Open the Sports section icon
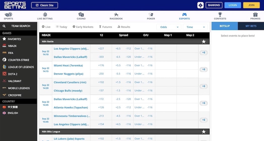 pos(8,15)
